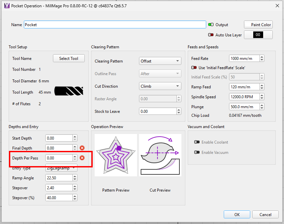Image resolution: width=284 pixels, height=224 pixels.
Task: Expand the Cut Direction dropdown
Action: (x=160, y=86)
